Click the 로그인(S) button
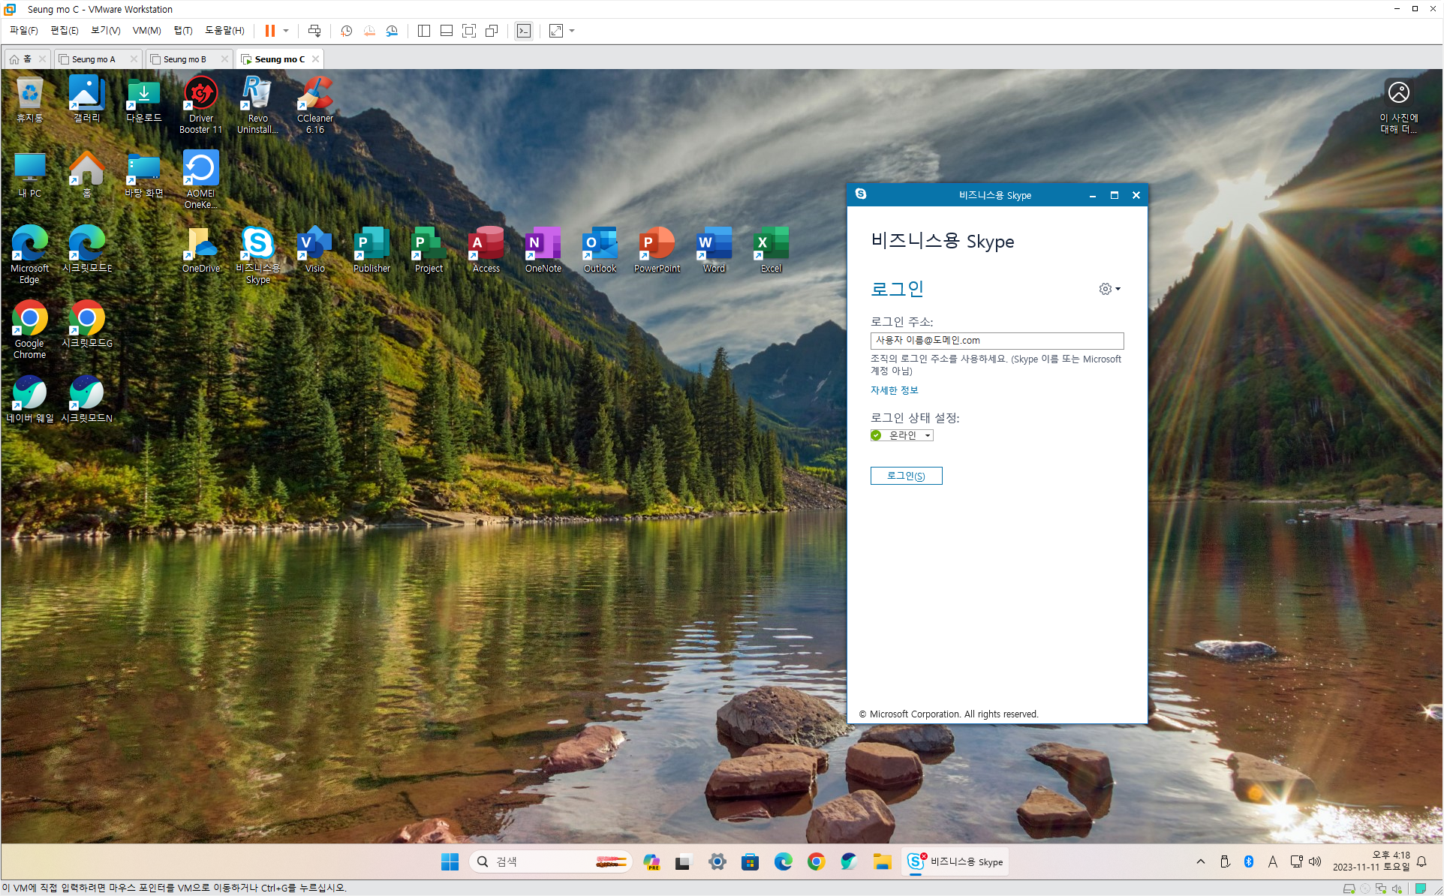 coord(906,476)
